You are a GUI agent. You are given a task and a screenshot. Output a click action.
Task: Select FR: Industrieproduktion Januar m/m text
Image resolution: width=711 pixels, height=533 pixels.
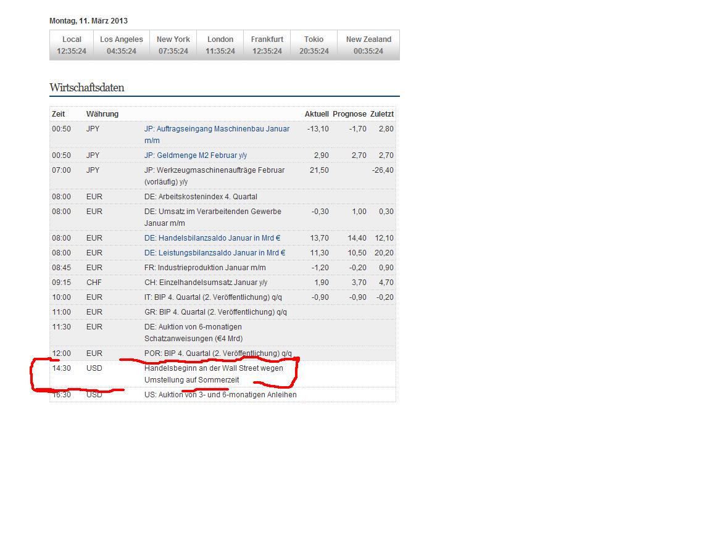pos(205,268)
